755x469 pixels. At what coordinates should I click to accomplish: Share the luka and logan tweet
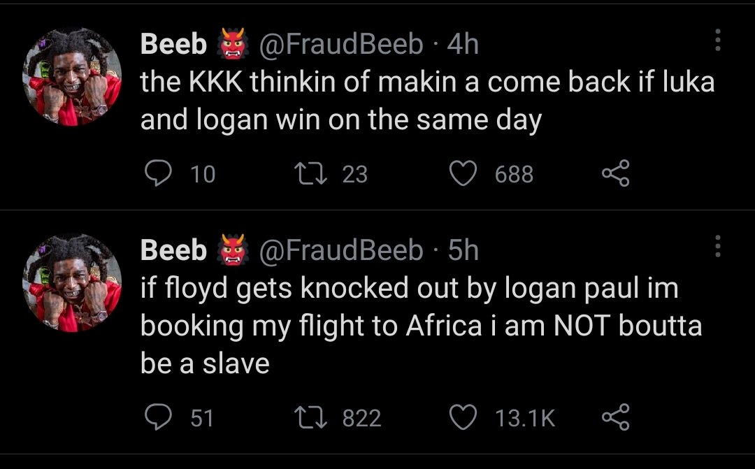[x=616, y=174]
